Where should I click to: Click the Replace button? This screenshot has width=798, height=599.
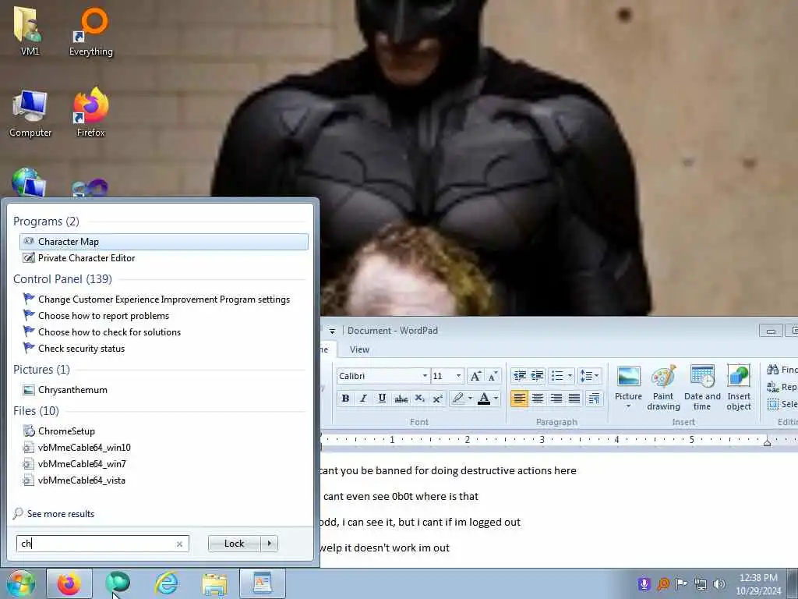click(x=781, y=387)
